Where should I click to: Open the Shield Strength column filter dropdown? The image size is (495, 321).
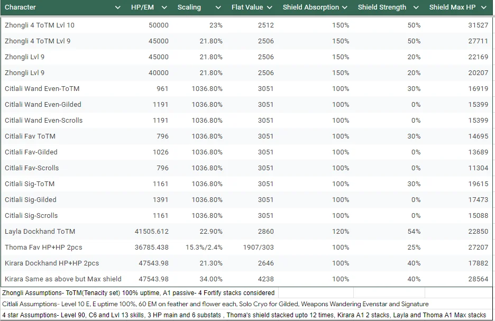(416, 7)
